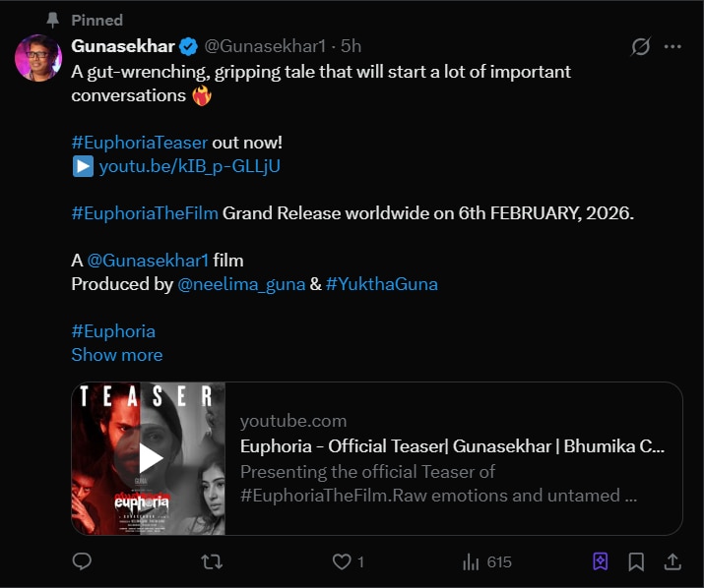Screen dimensions: 704x588
Task: Open the Euphoria Official Teaser card title
Action: click(453, 446)
